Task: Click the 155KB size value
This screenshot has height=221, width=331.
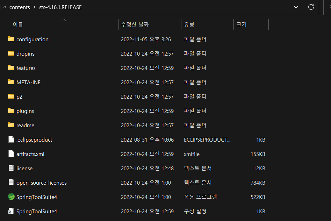Action: point(258,154)
